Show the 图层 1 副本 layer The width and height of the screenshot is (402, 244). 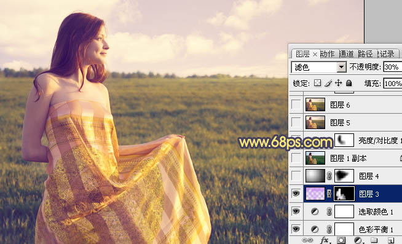(296, 158)
